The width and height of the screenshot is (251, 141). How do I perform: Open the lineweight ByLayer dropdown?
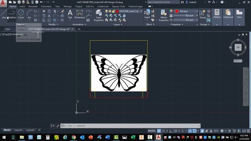point(197,16)
